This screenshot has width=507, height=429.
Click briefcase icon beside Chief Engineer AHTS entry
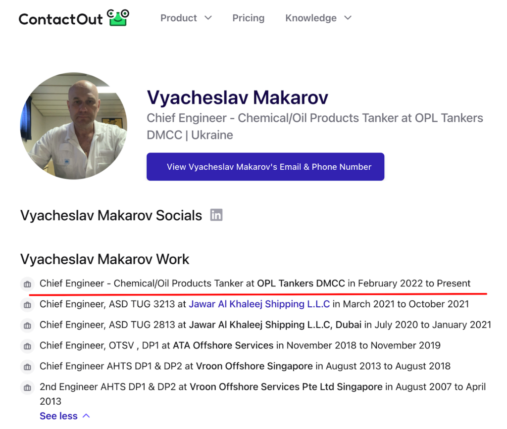coord(28,367)
